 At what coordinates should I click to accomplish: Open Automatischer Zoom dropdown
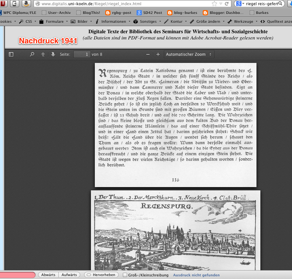coord(189,54)
